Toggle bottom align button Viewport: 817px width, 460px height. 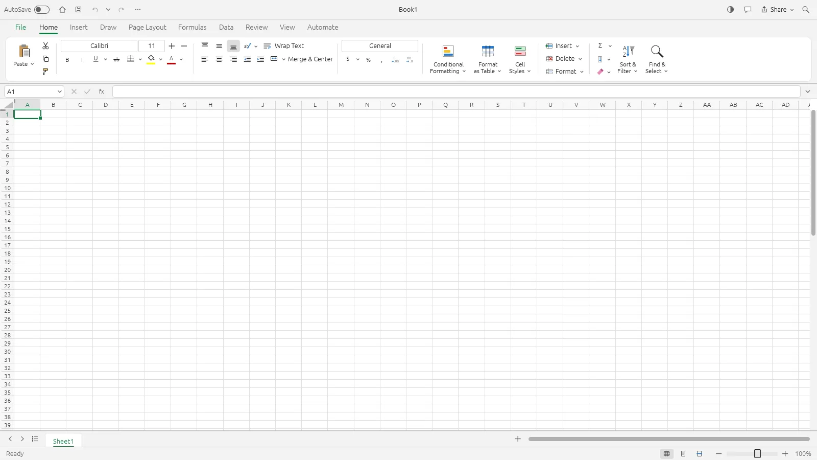[233, 46]
